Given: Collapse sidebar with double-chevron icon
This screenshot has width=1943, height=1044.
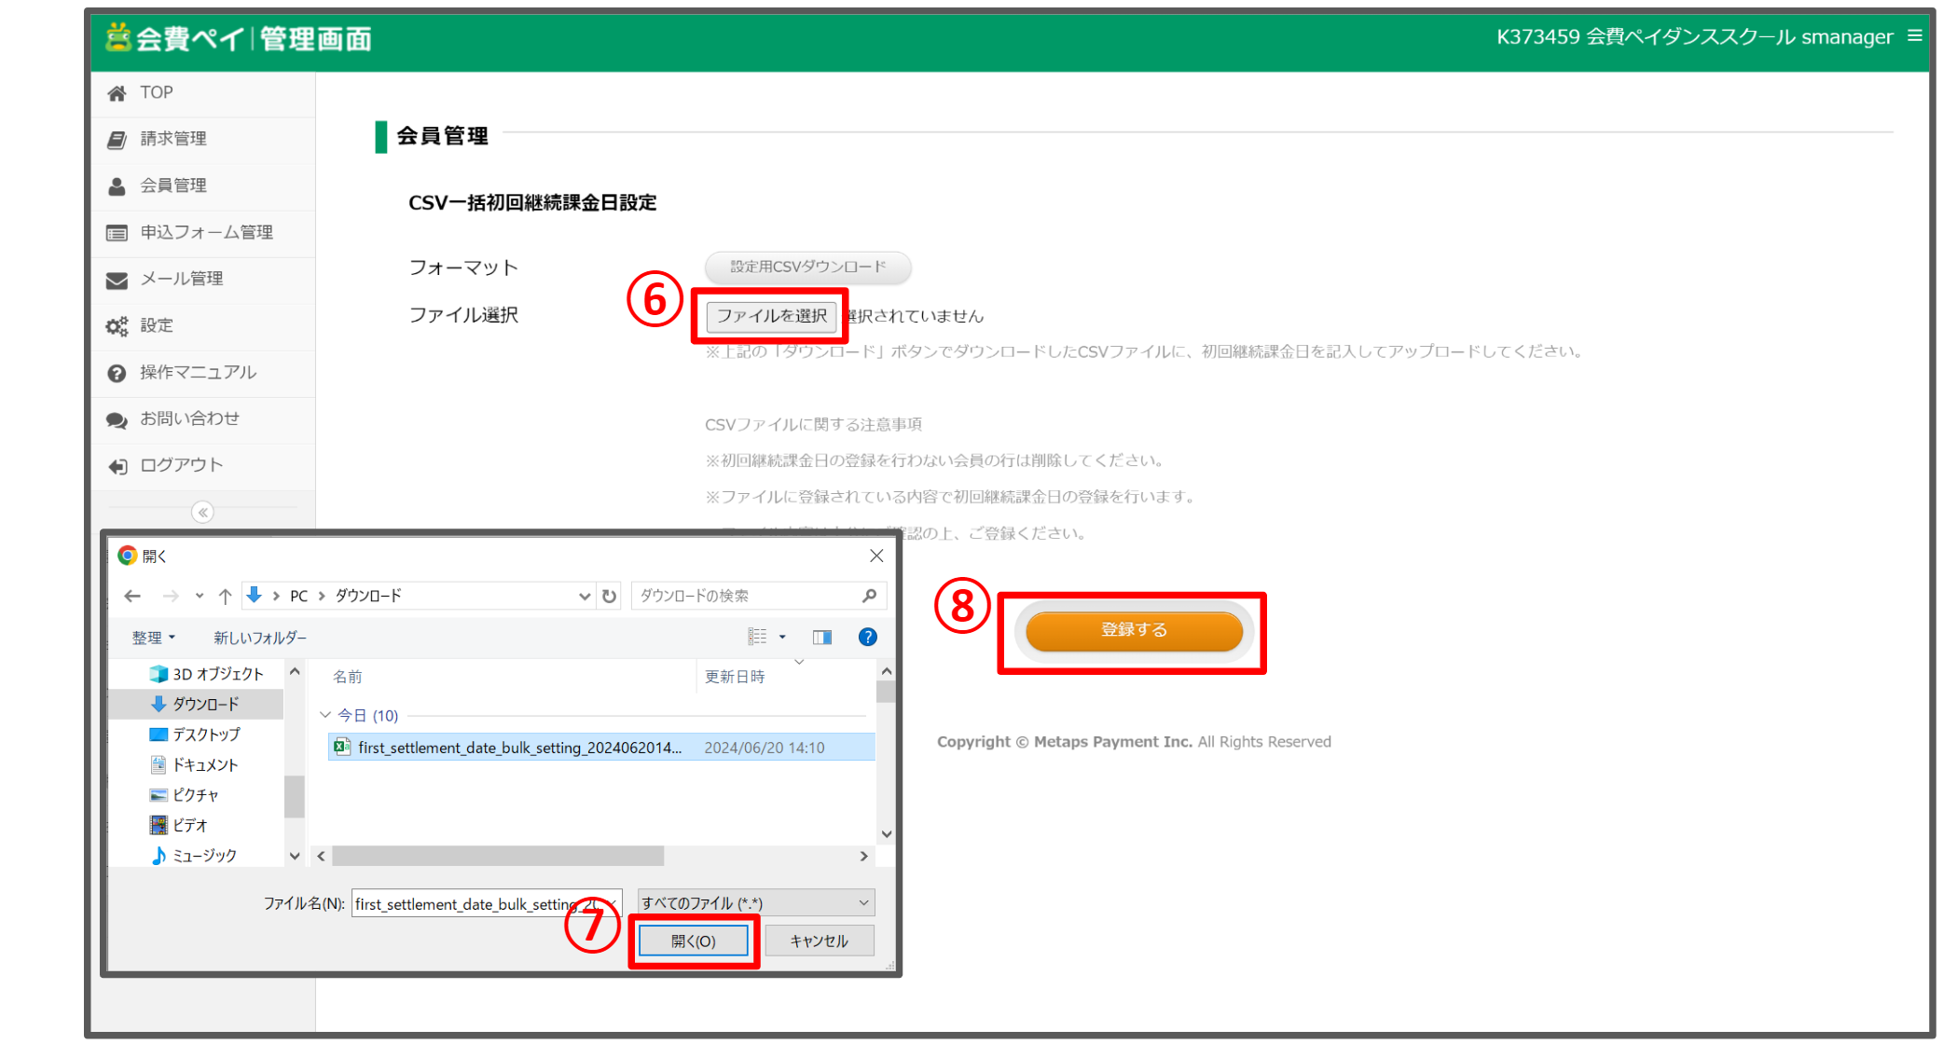Looking at the screenshot, I should click(202, 513).
